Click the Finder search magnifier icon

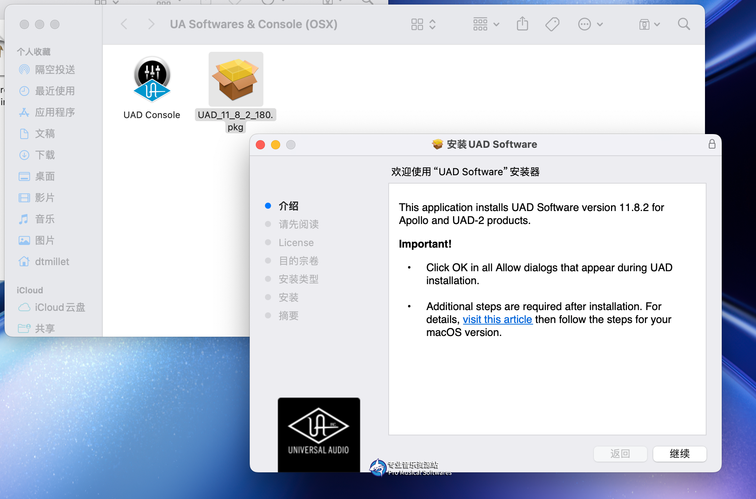point(684,24)
